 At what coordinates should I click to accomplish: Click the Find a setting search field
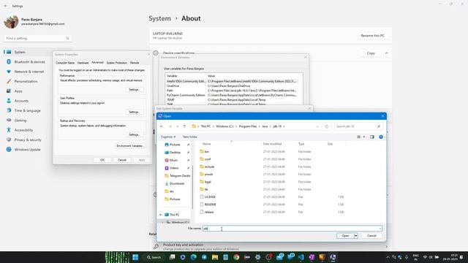[37, 38]
